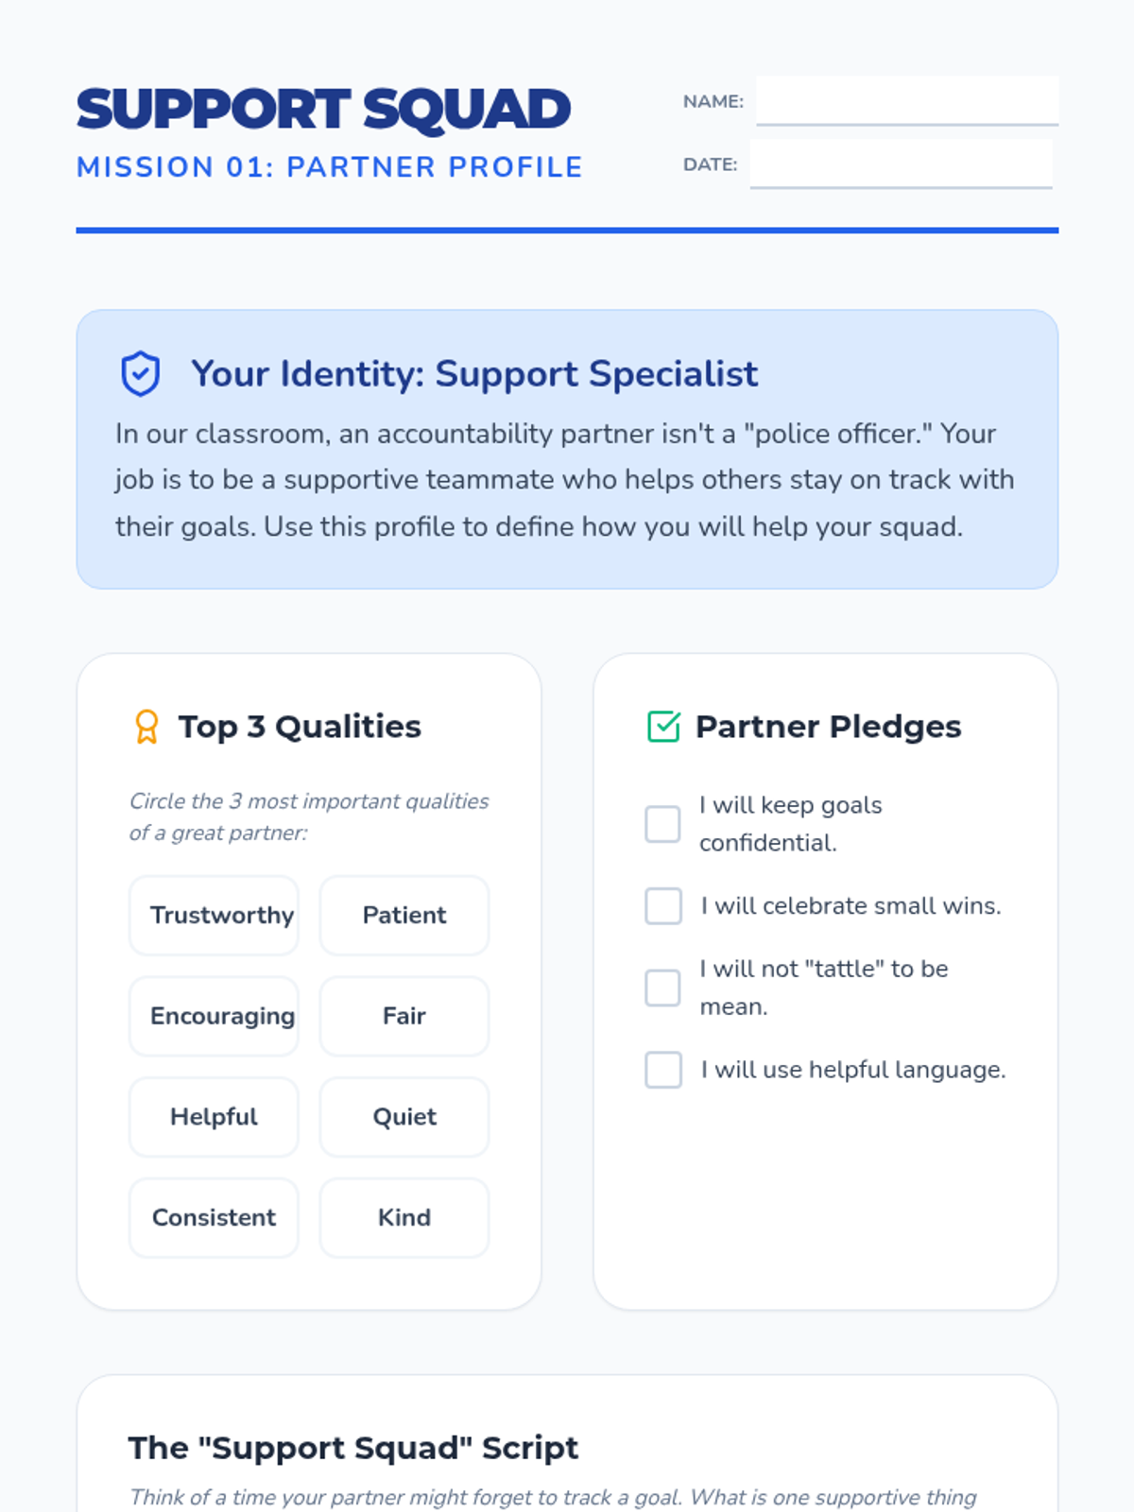Click the orange award ribbon icon

(146, 727)
